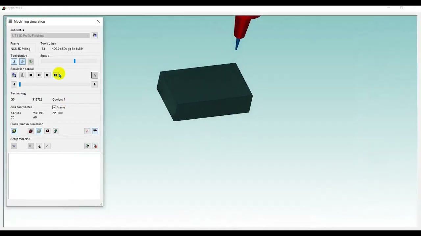Rewind the simulation
Image resolution: width=421 pixels, height=236 pixels.
(39, 75)
